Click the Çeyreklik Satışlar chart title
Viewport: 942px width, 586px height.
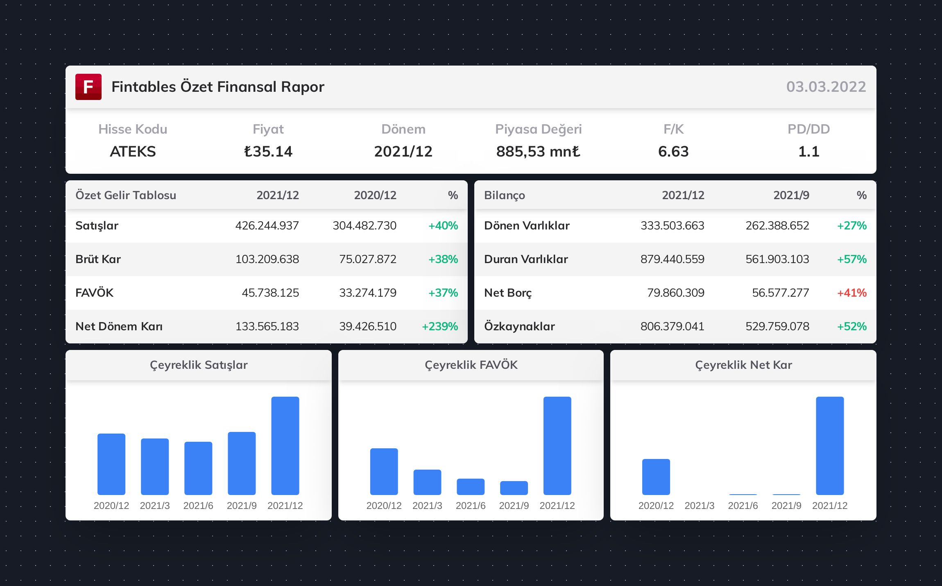pyautogui.click(x=199, y=365)
